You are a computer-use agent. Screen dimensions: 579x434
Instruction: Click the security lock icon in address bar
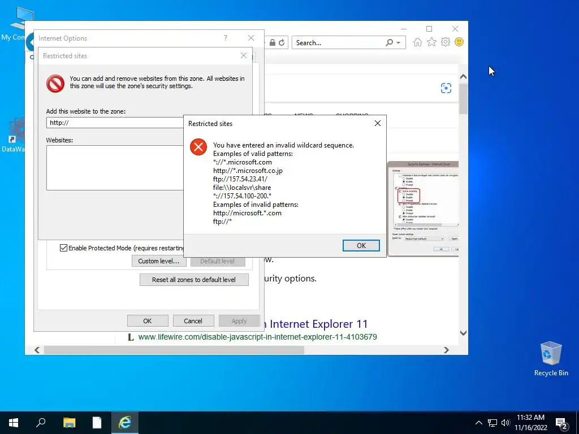tap(272, 42)
